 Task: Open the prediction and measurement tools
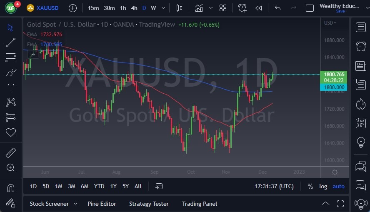pos(10,117)
